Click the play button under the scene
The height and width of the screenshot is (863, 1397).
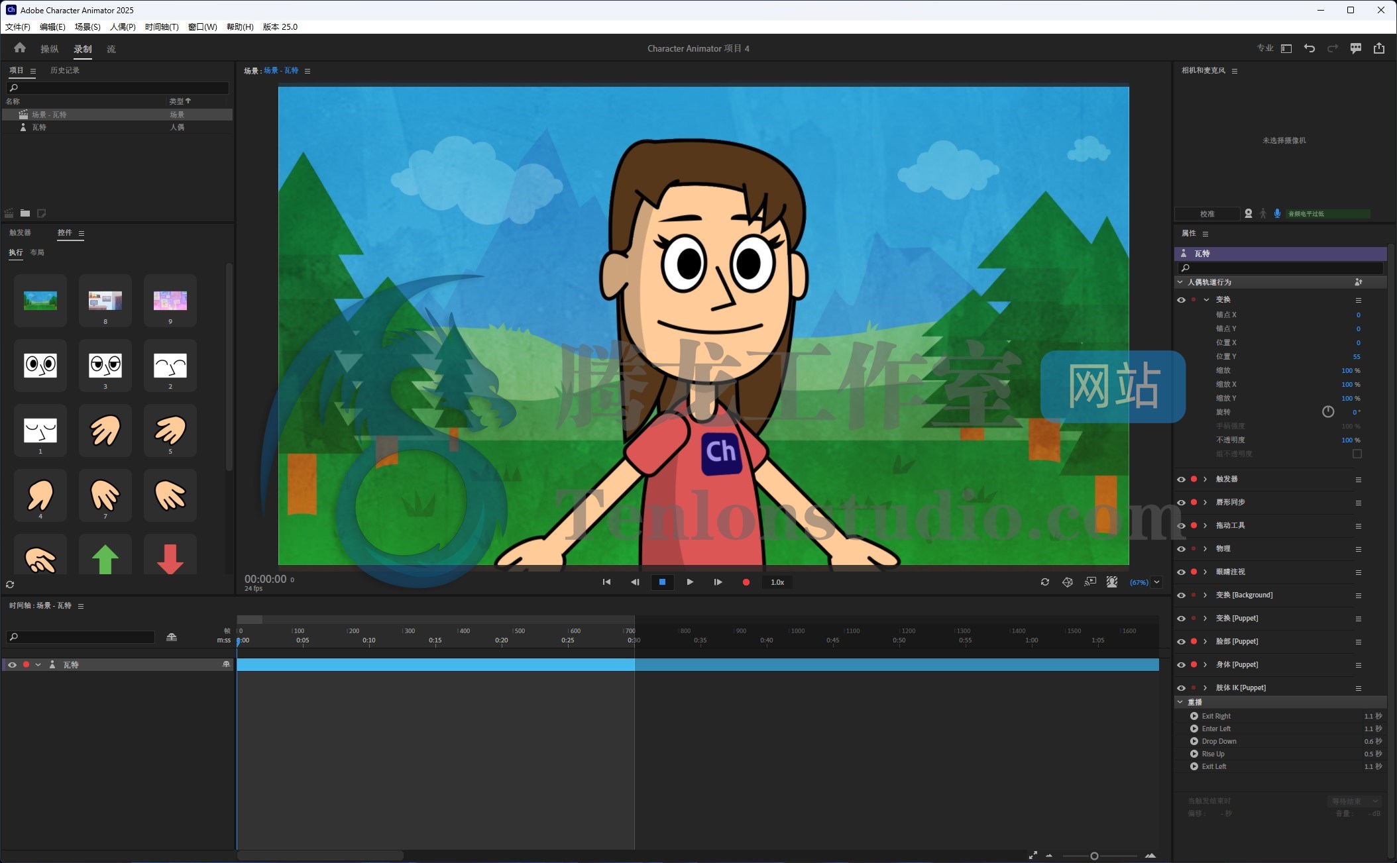click(690, 582)
